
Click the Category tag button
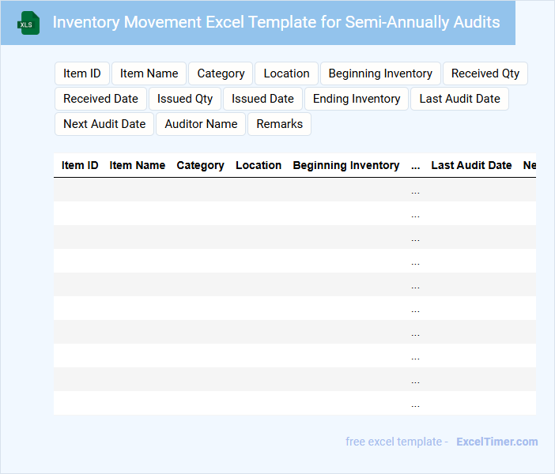(x=221, y=73)
